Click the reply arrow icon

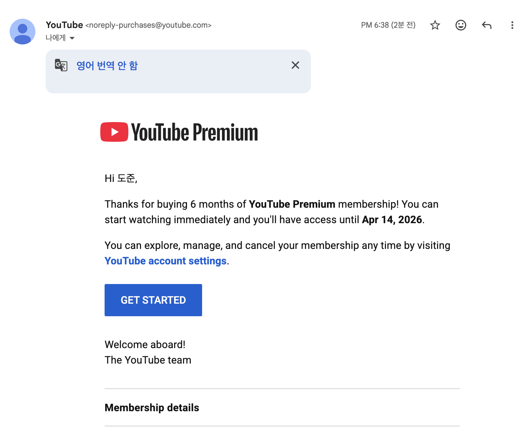[486, 25]
